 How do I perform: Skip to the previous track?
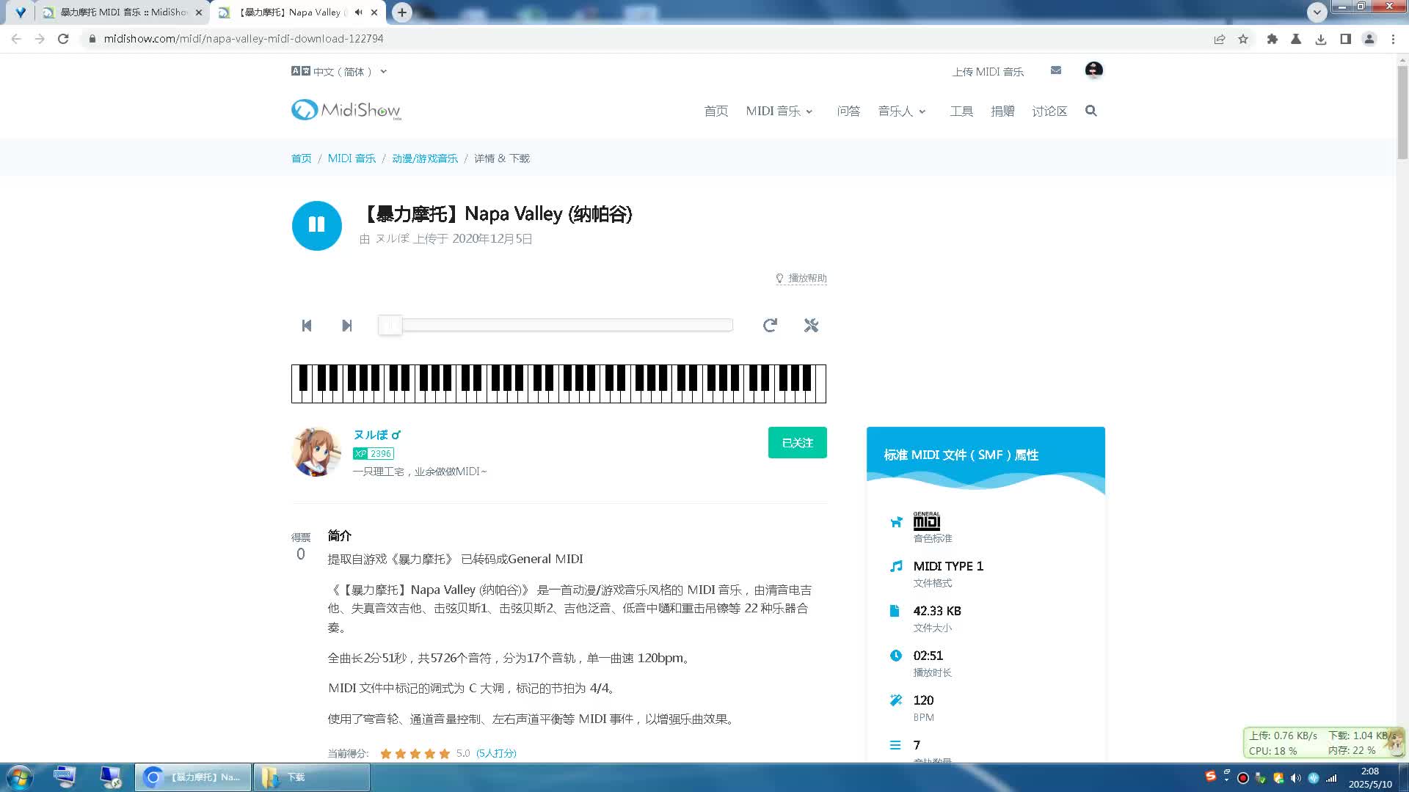tap(306, 326)
